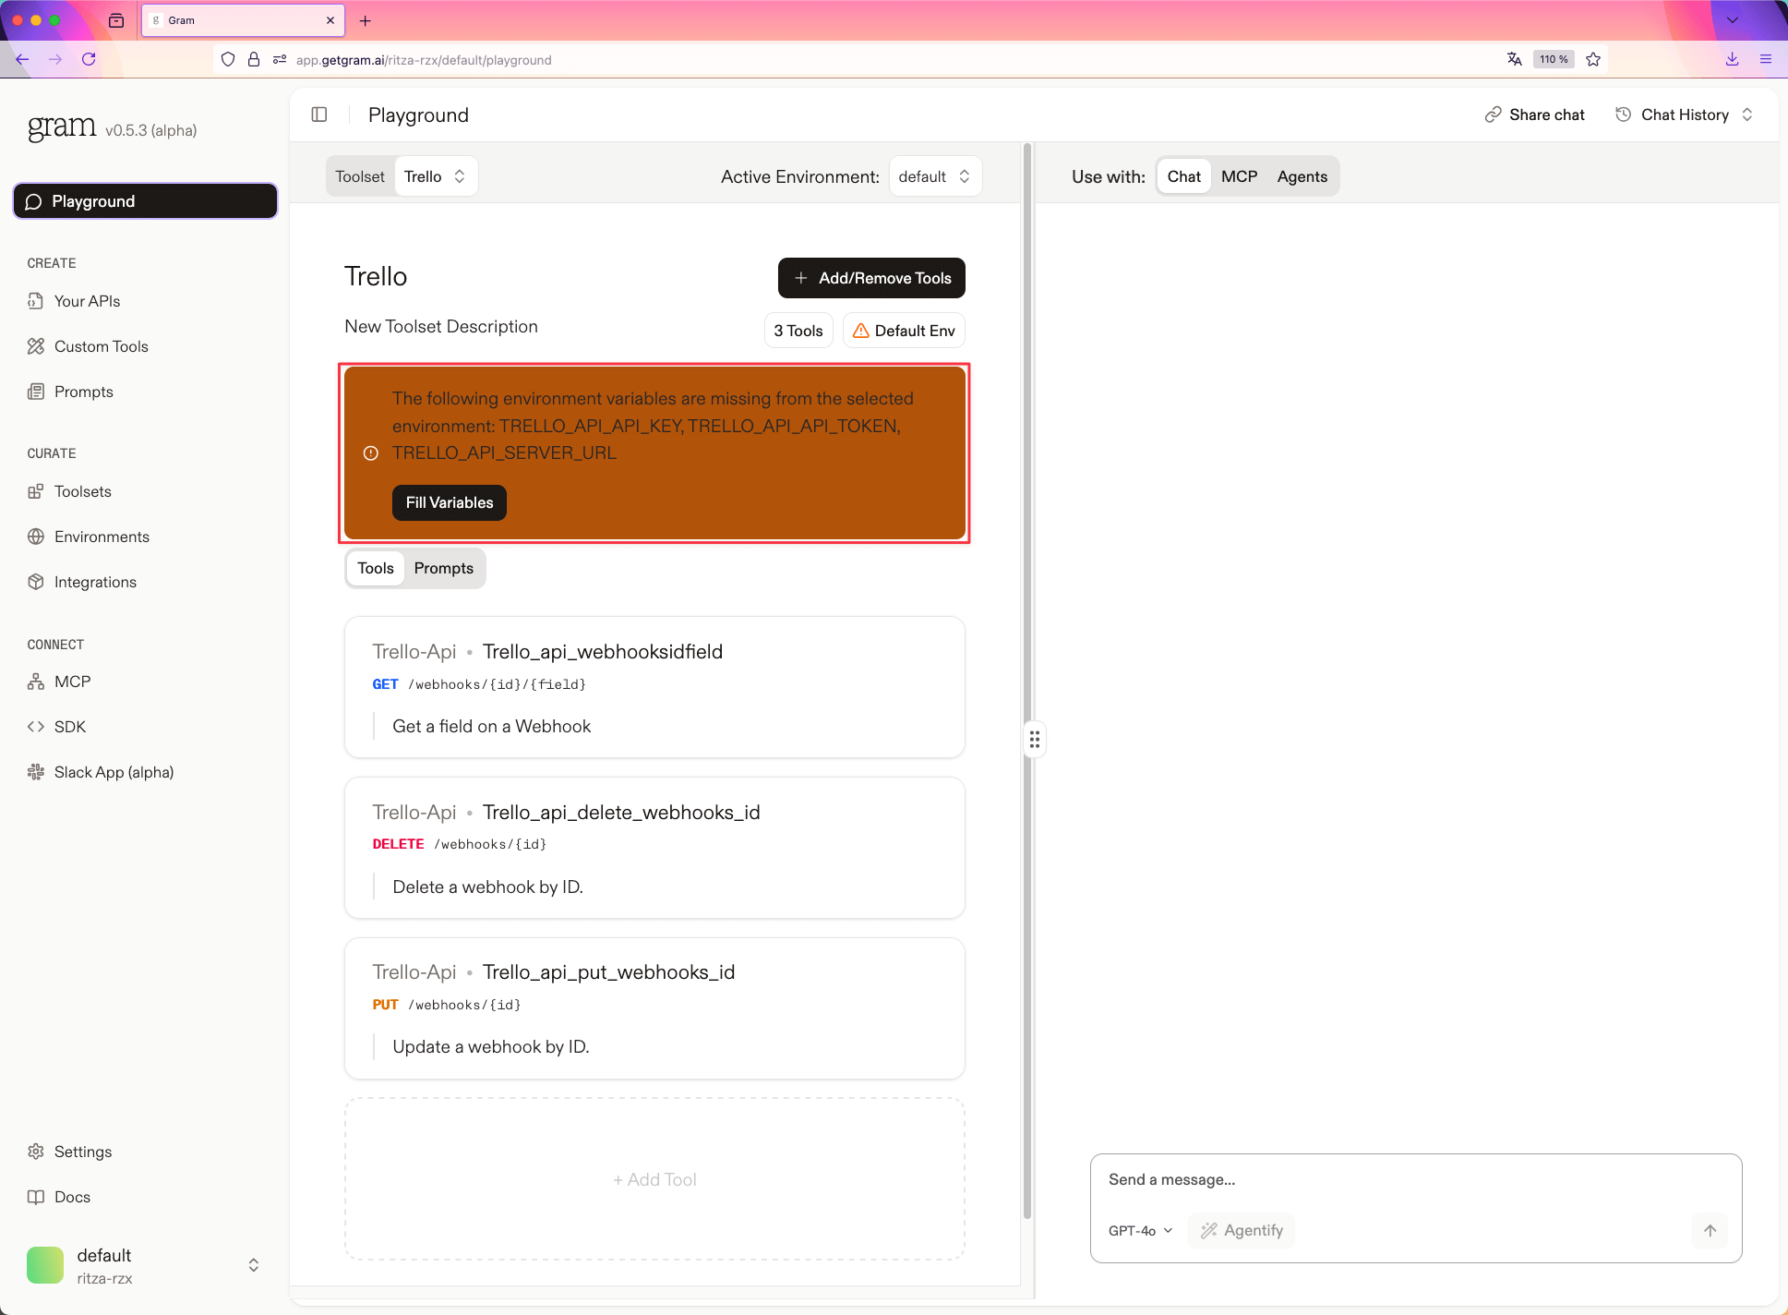
Task: Click Fill Variables button
Action: click(x=450, y=502)
